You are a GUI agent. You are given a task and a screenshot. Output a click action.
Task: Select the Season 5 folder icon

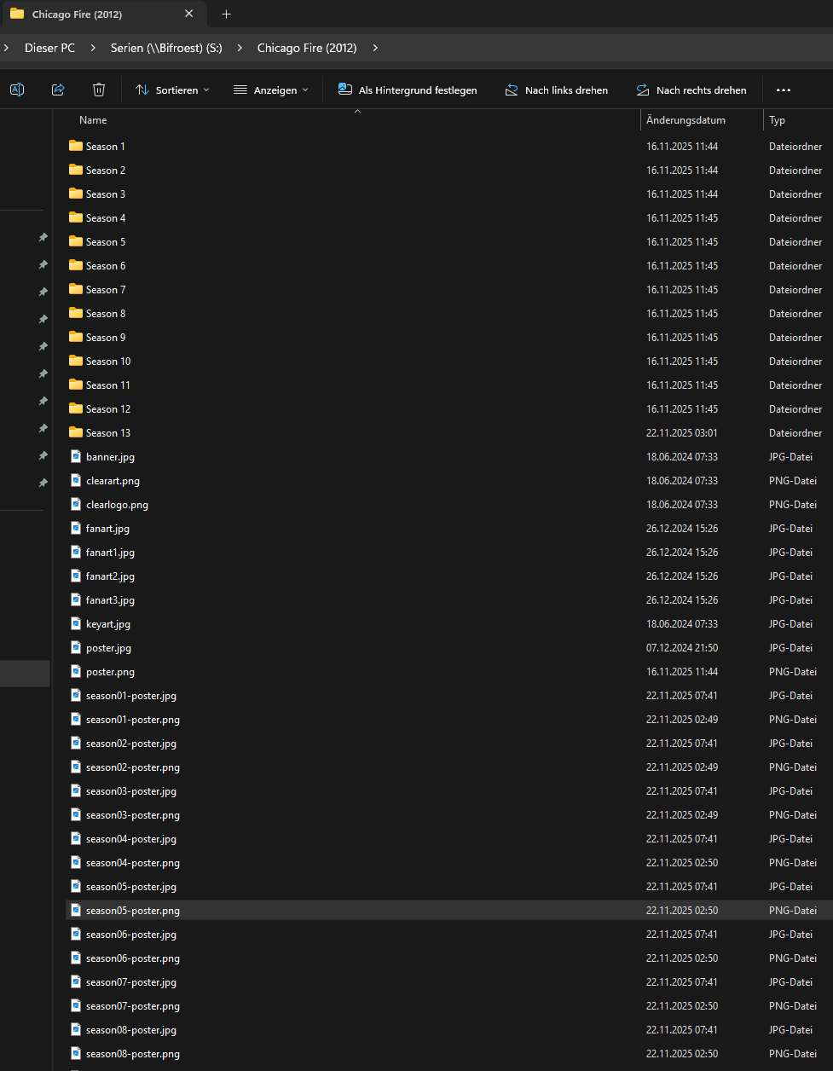point(76,241)
